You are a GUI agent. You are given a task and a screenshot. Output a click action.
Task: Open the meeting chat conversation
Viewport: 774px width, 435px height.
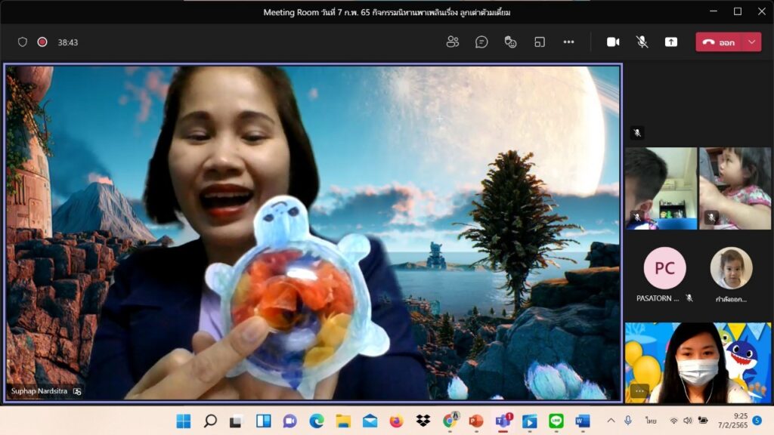click(x=481, y=42)
